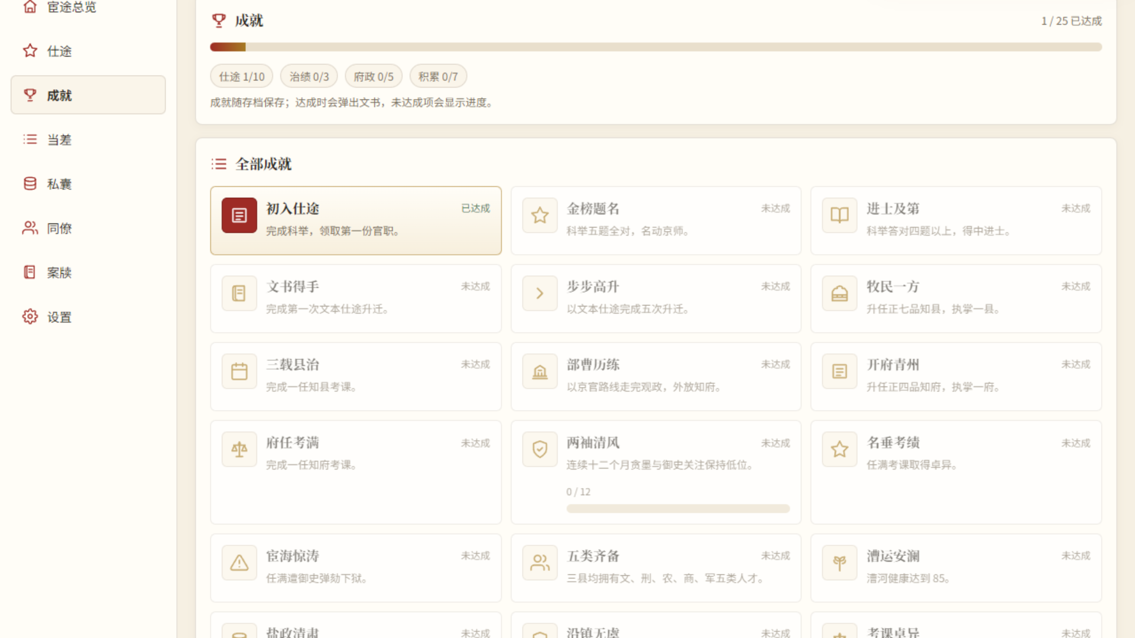This screenshot has width=1135, height=638.
Task: Click the 1 / 25 已达成 counter
Action: [x=1071, y=21]
